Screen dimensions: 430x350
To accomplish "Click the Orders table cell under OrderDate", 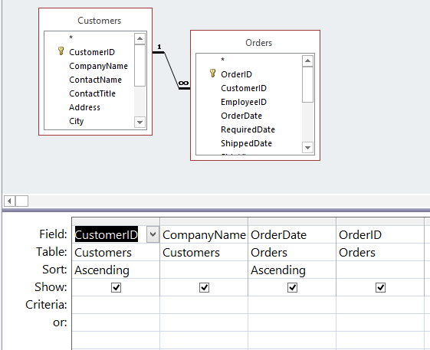I will pyautogui.click(x=292, y=252).
